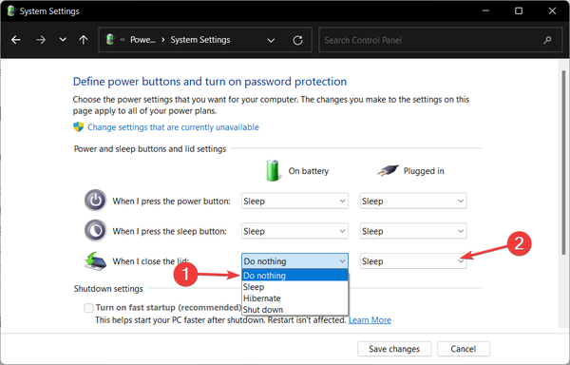The height and width of the screenshot is (365, 570).
Task: Enable Turn on fast startup checkbox
Action: point(88,308)
